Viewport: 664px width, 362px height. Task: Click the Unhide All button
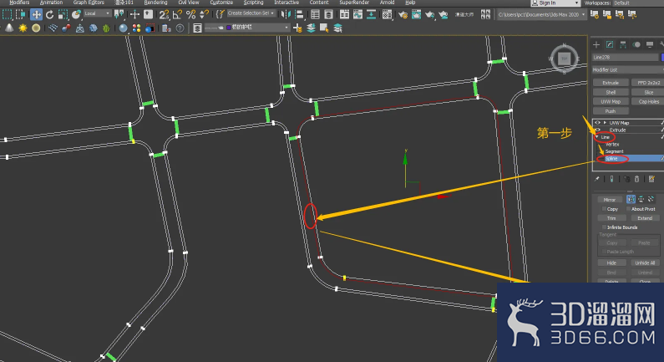click(x=645, y=263)
